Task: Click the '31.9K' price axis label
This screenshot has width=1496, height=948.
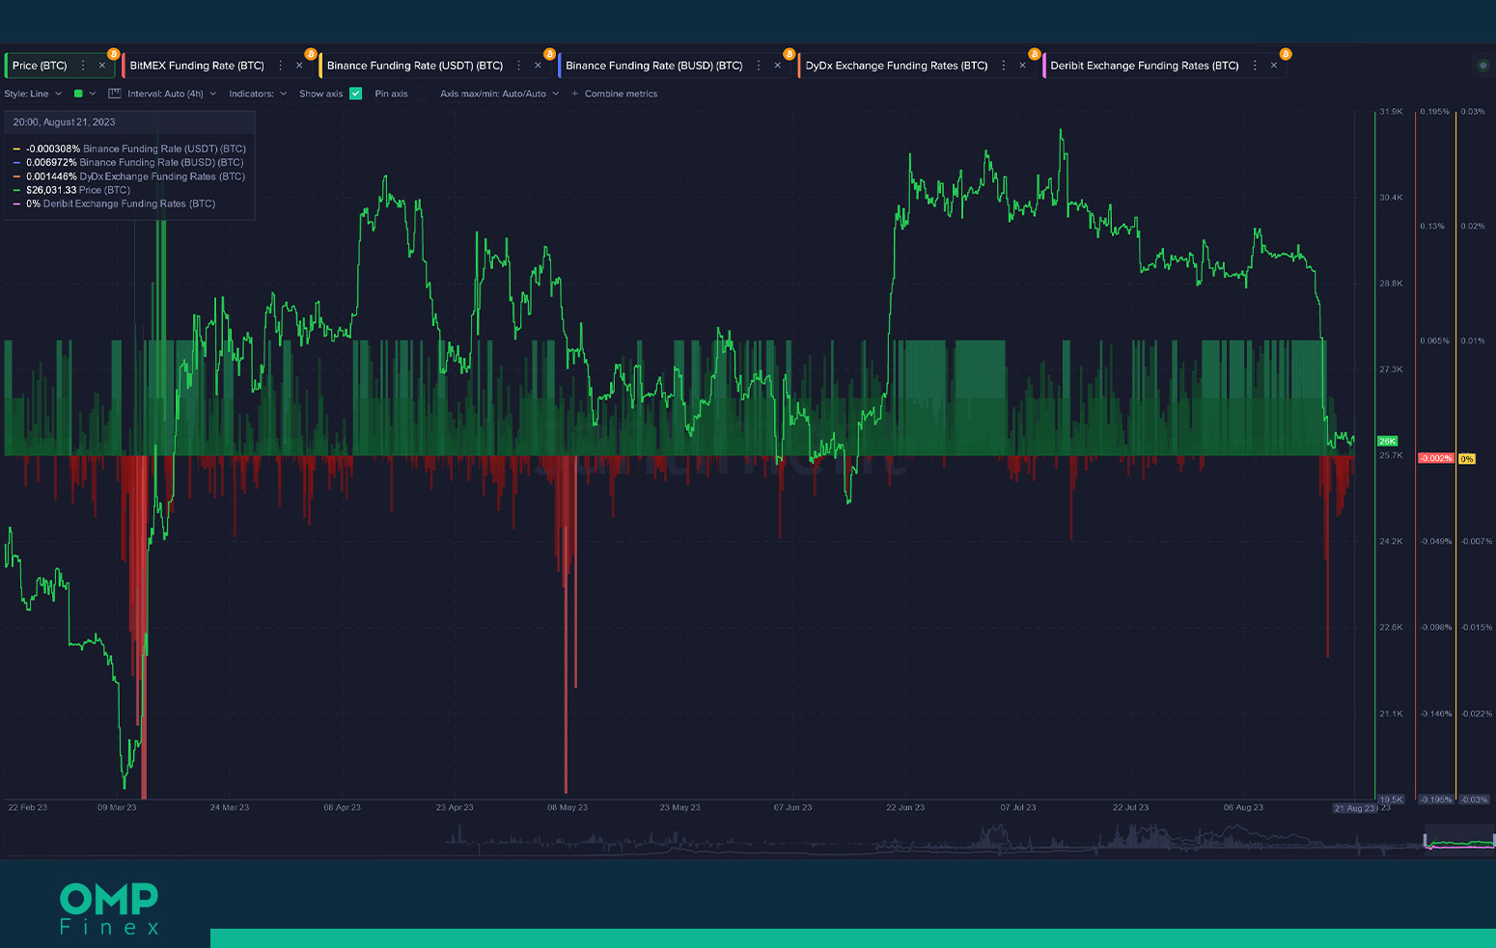Action: pyautogui.click(x=1391, y=112)
